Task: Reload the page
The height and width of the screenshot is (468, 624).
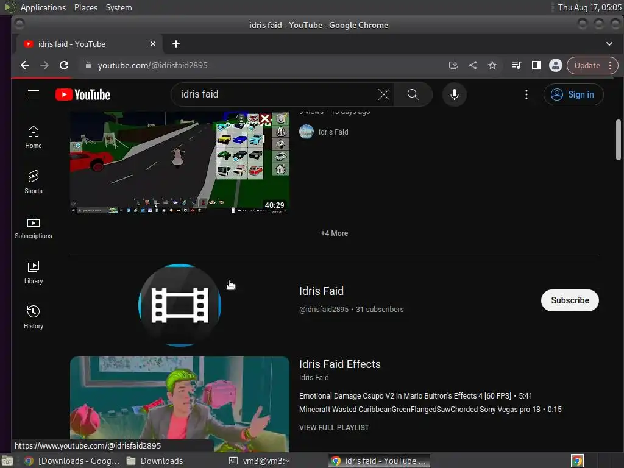Action: [64, 65]
